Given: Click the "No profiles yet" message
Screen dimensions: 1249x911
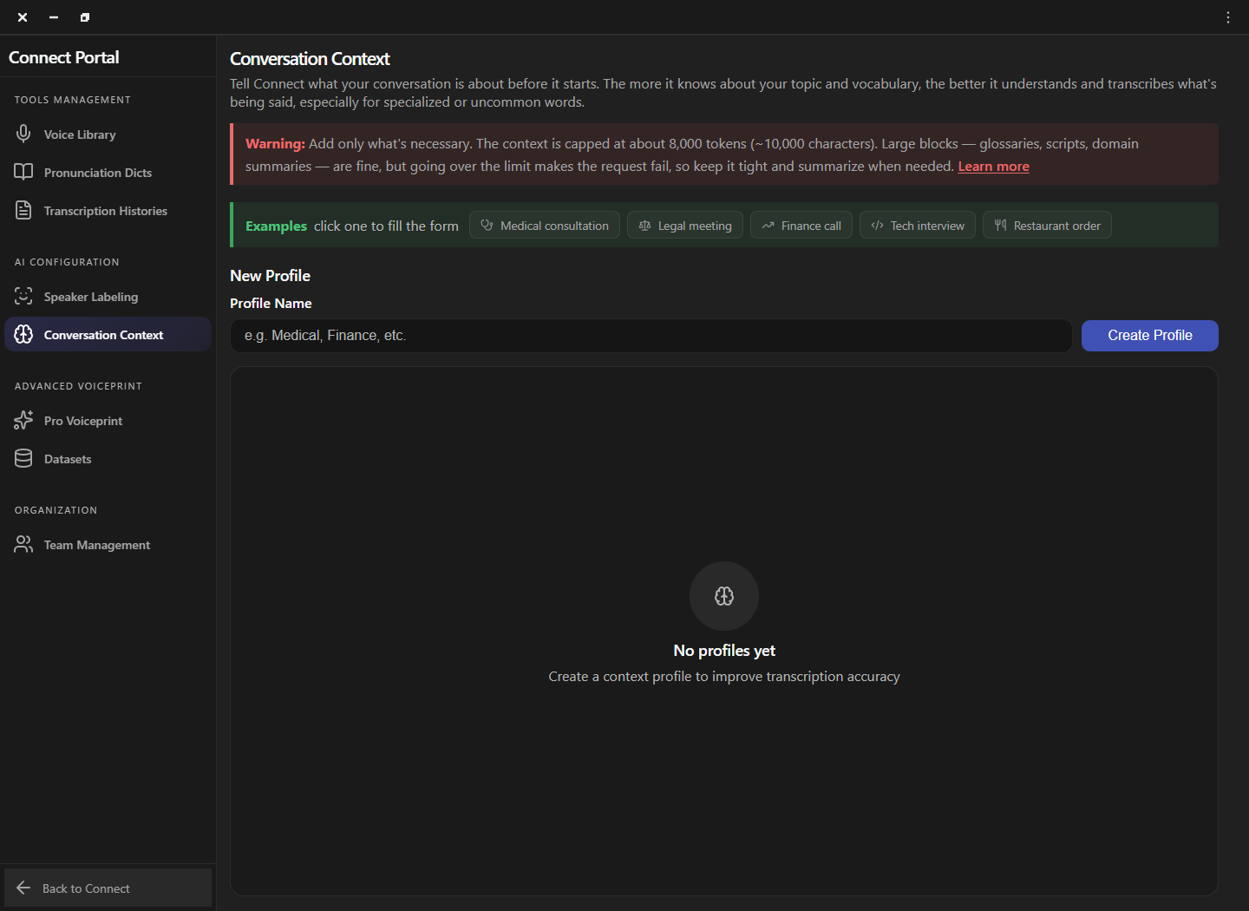Looking at the screenshot, I should coord(724,651).
